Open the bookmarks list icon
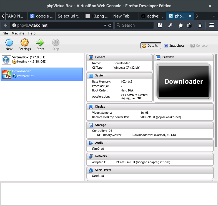The height and width of the screenshot is (206, 218). pyautogui.click(x=189, y=25)
